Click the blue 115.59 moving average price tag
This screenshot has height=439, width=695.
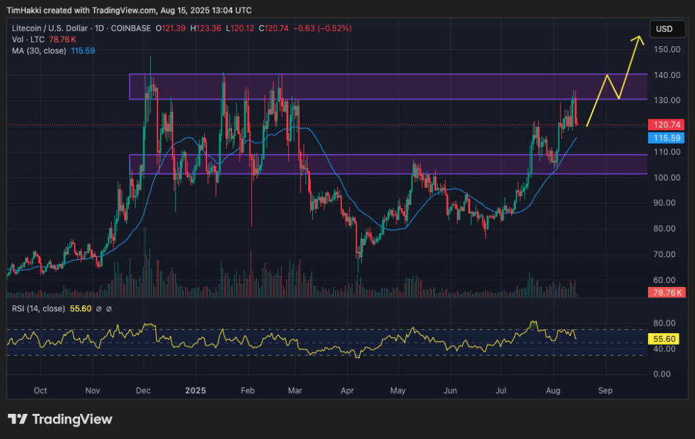tap(666, 138)
